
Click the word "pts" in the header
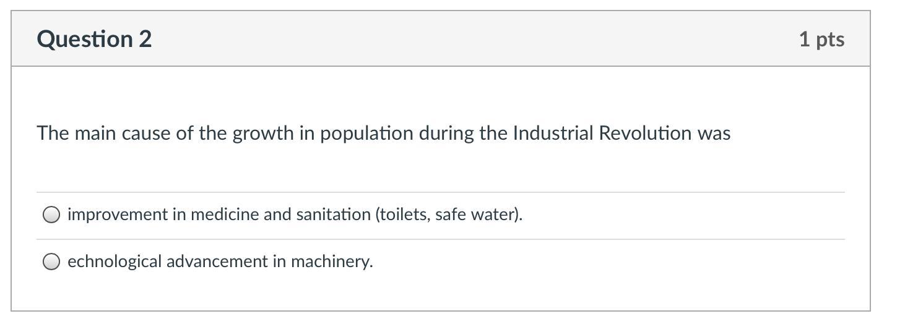[x=830, y=39]
